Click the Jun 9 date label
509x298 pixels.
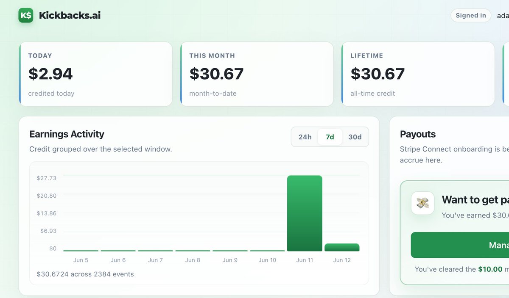coord(230,260)
